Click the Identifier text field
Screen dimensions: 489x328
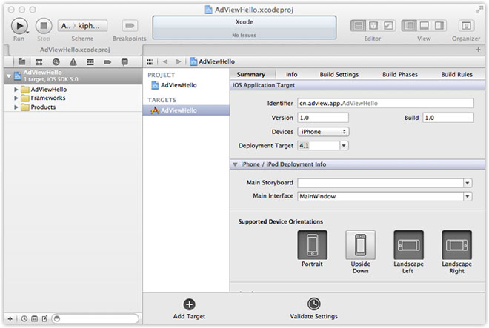coord(385,104)
